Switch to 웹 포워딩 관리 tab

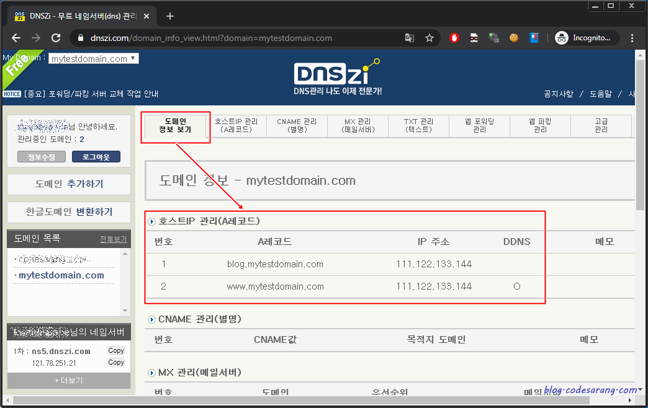tap(479, 125)
